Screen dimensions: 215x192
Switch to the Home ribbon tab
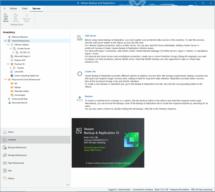tap(13, 8)
